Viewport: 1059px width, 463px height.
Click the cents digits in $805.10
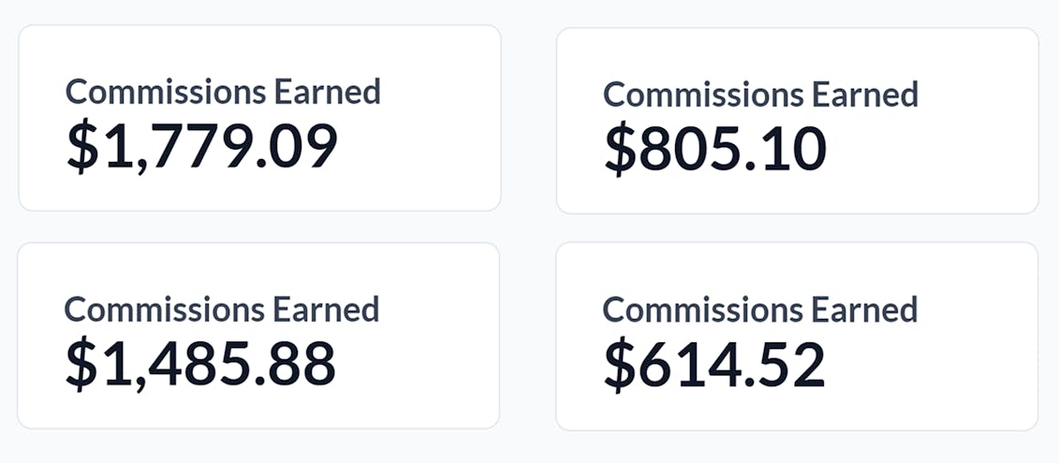click(x=792, y=151)
